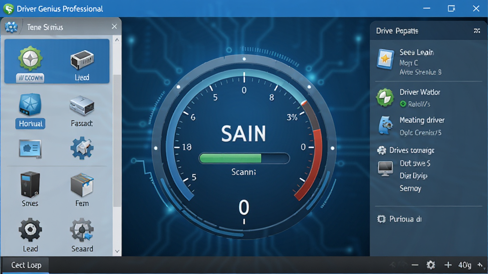Click the Driver Genius app logo

point(9,9)
